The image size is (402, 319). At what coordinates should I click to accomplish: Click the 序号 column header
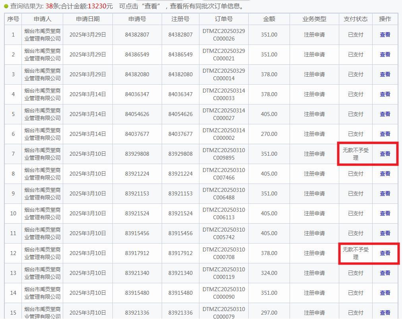tap(13, 19)
